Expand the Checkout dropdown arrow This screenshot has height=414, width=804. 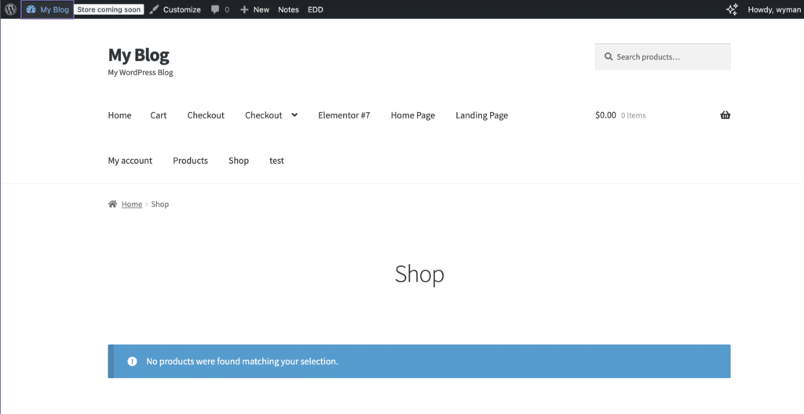point(294,114)
